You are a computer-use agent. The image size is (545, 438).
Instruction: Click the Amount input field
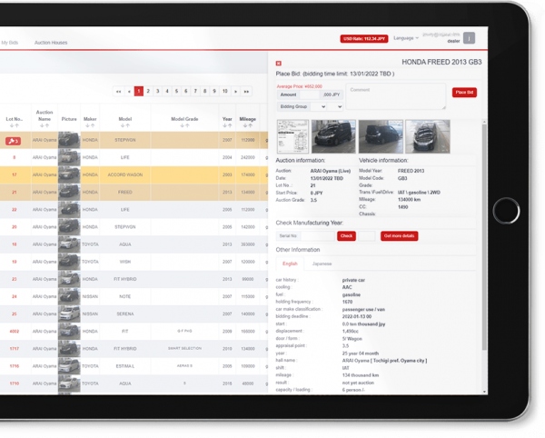pyautogui.click(x=310, y=95)
